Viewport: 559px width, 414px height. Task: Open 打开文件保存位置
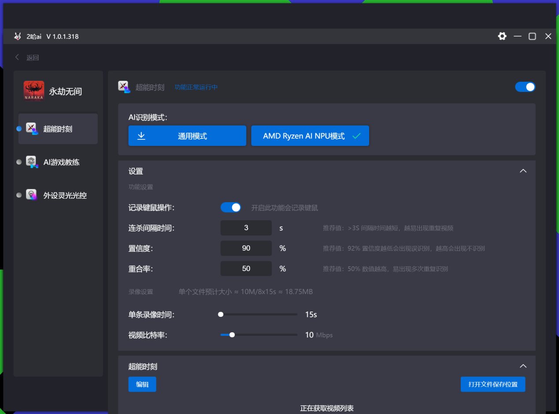point(492,384)
